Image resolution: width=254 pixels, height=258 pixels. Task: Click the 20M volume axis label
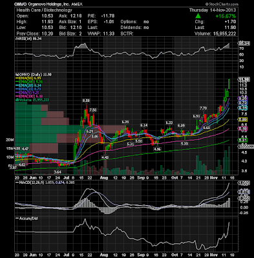point(10,140)
